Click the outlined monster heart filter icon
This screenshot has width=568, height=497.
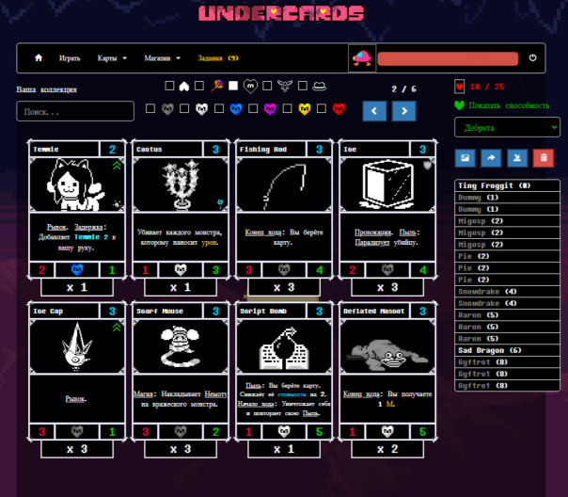[x=250, y=87]
